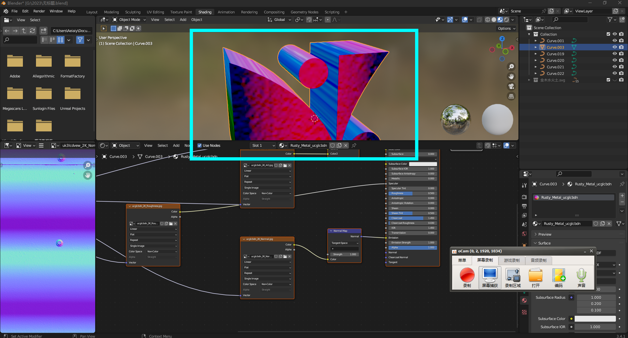This screenshot has height=338, width=628.
Task: Go to parent directory in file browser
Action: 24,31
